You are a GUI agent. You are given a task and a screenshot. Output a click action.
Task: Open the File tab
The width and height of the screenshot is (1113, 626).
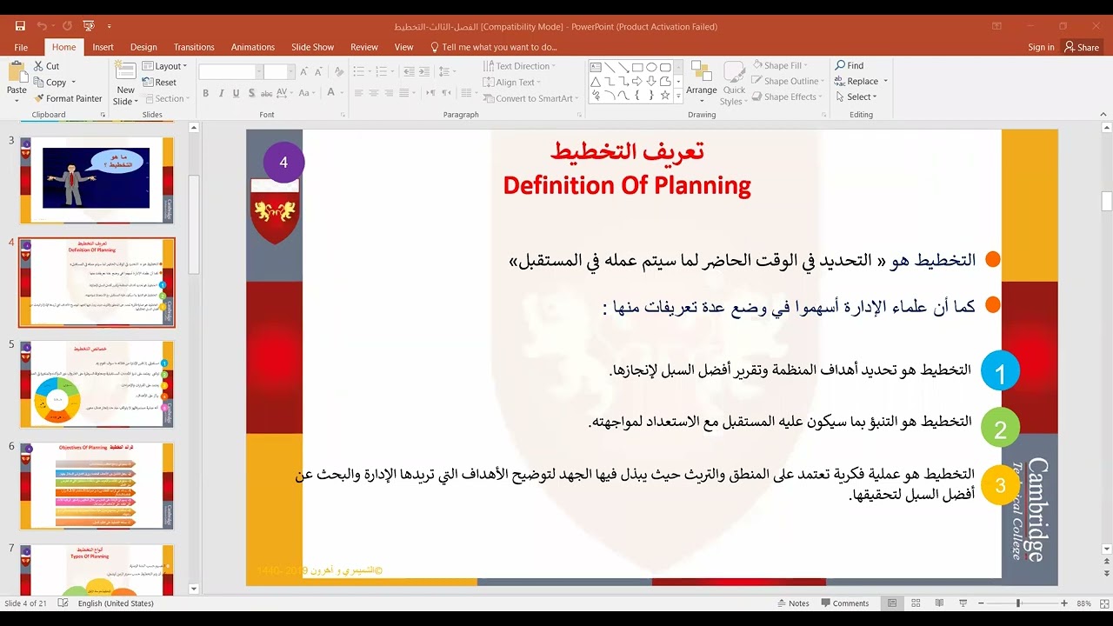click(21, 47)
